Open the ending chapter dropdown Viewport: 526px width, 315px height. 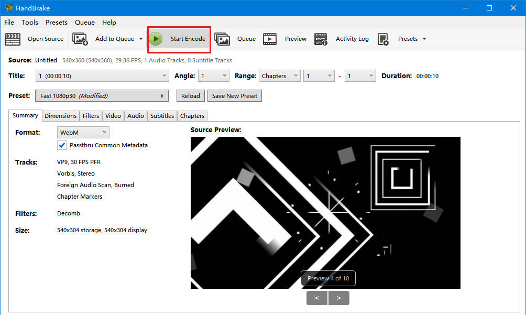[x=360, y=76]
